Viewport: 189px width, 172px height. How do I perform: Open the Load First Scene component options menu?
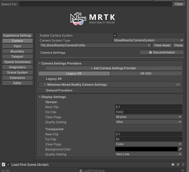(183, 164)
